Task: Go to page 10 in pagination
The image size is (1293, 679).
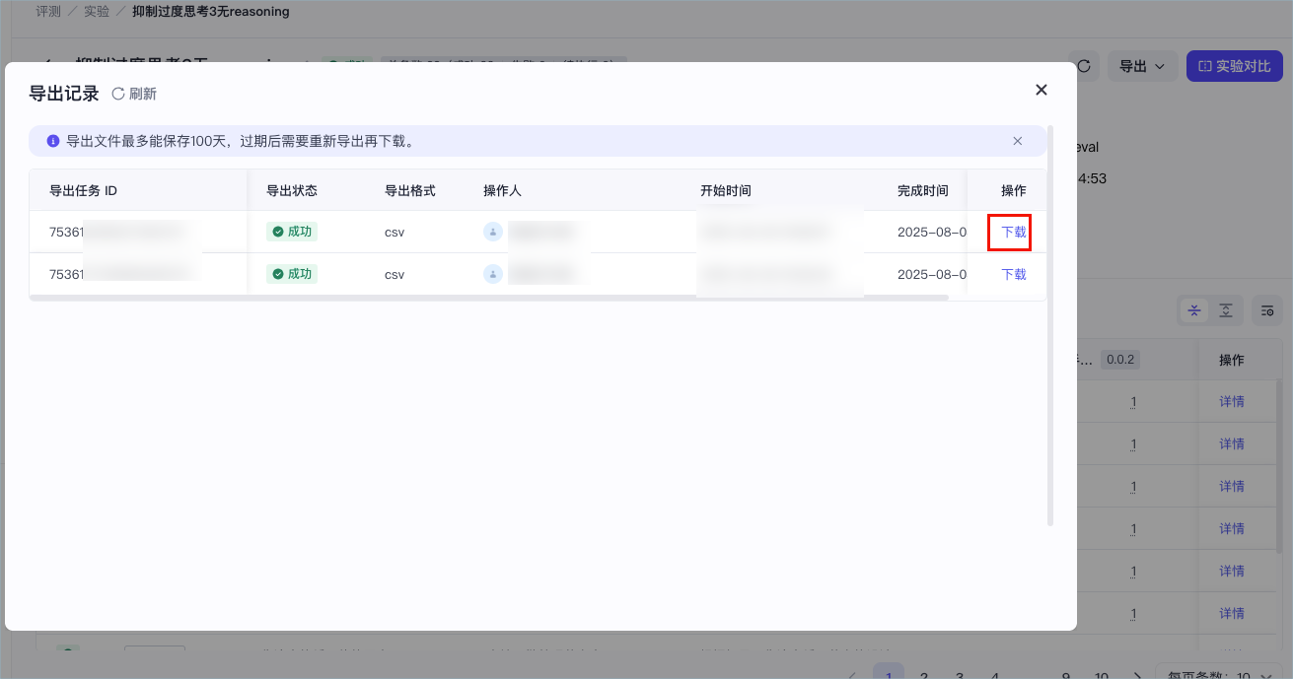Action: point(1102,676)
